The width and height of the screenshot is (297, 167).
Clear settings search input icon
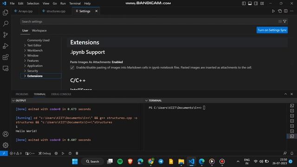[280, 21]
